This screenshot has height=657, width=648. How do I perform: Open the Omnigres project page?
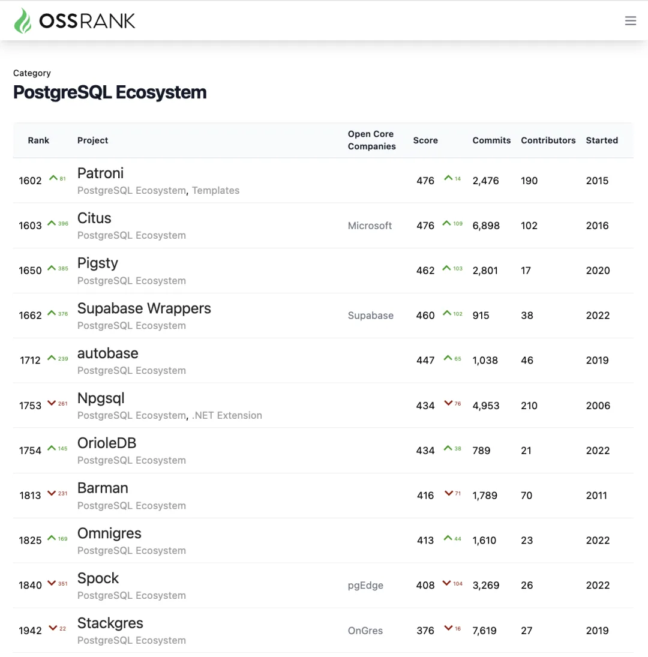tap(109, 533)
